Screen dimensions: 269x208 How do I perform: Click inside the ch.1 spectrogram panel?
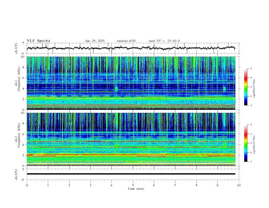[131, 83]
